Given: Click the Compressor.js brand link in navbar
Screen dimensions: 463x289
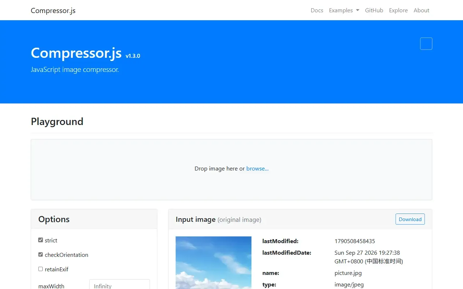Looking at the screenshot, I should point(53,10).
